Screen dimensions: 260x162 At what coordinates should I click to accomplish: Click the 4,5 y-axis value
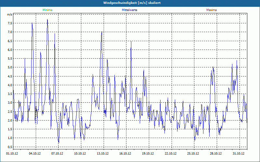pos(10,76)
